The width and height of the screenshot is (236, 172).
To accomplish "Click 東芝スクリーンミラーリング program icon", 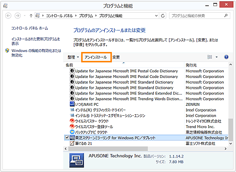I will tap(72, 138).
